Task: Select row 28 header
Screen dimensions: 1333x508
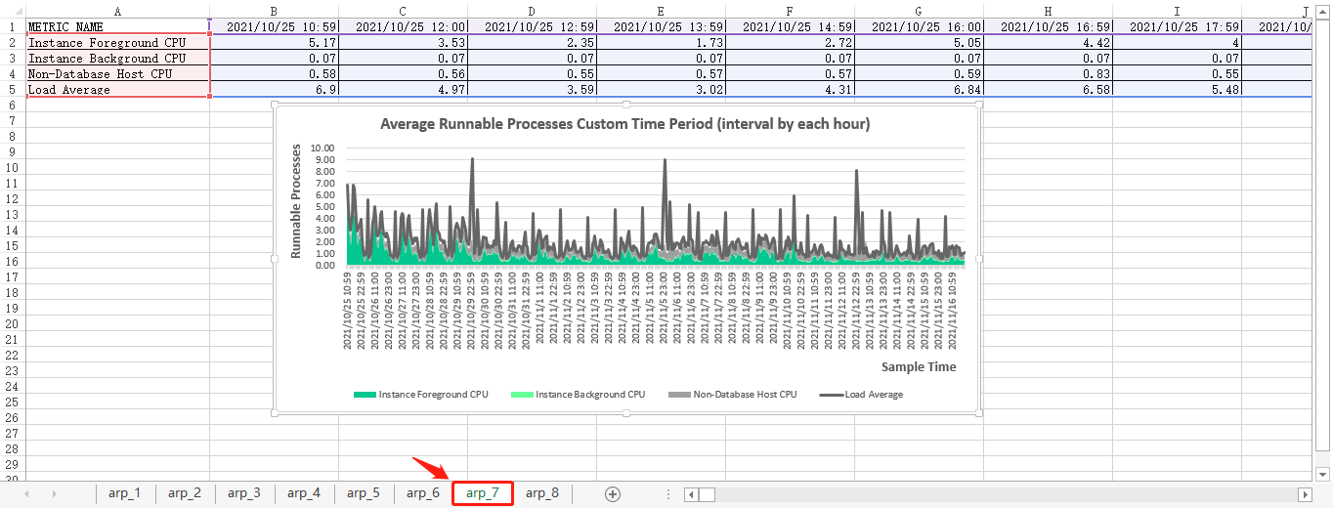Action: coord(13,449)
